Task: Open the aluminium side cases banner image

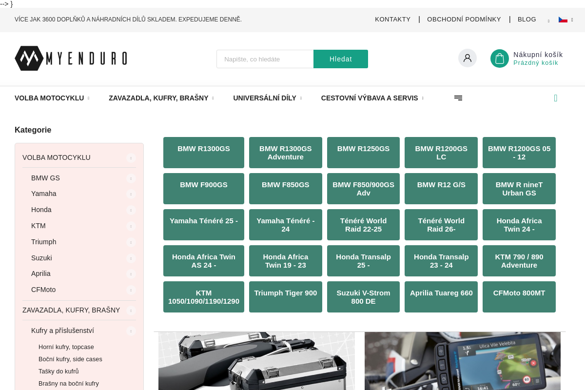Action: click(256, 361)
